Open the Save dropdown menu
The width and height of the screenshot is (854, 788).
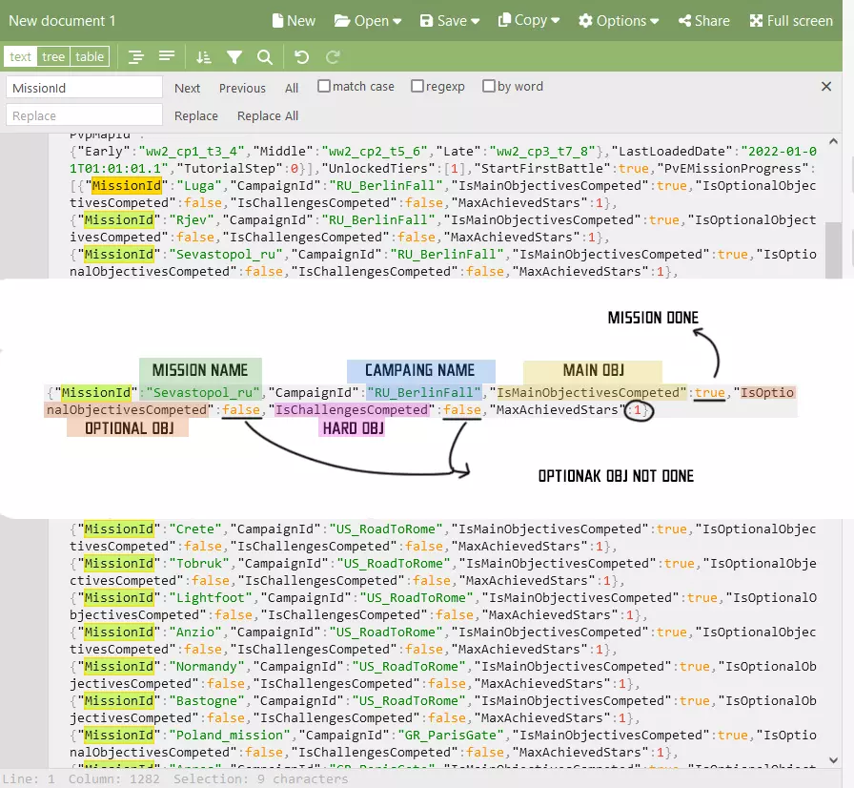coord(450,21)
